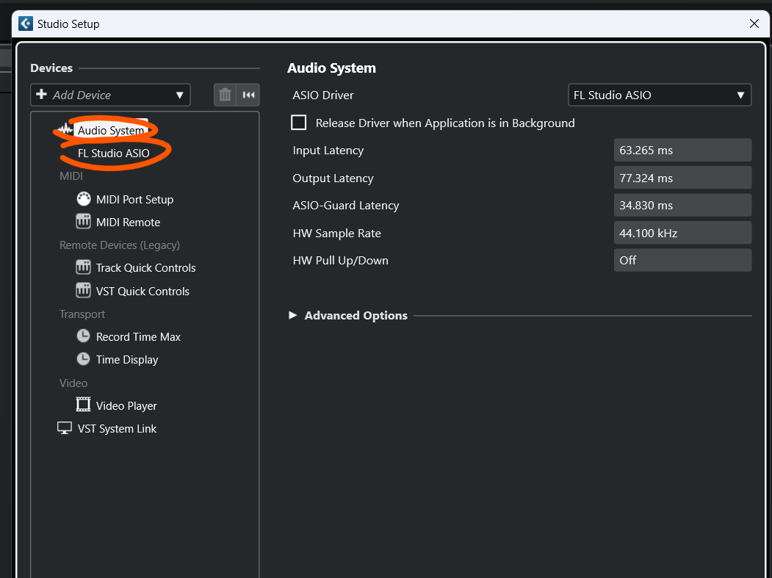772x578 pixels.
Task: Click the Input Latency value 63.265 ms
Action: [x=682, y=150]
